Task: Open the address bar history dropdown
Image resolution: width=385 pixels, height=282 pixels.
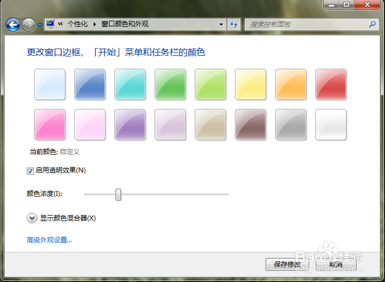Action: pos(221,25)
